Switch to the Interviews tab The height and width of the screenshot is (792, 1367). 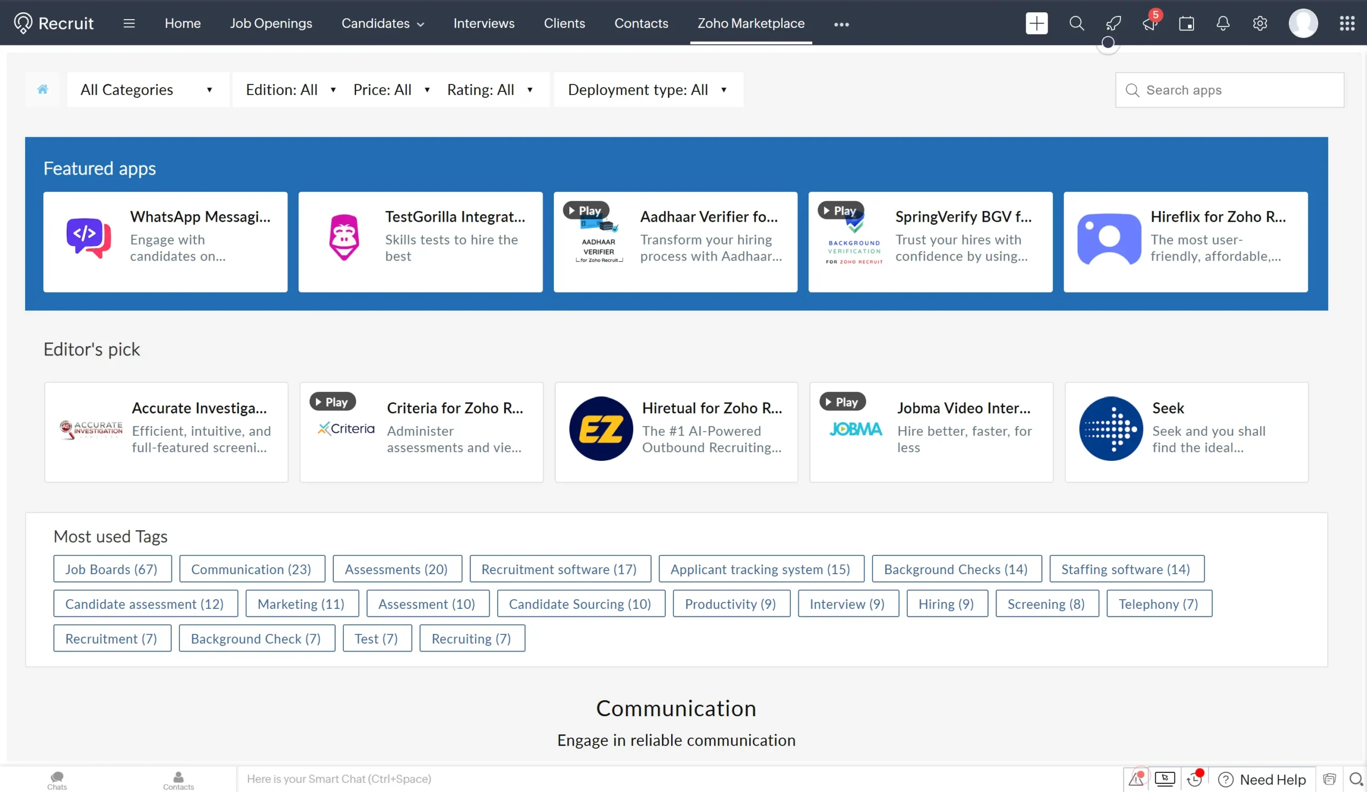pos(483,23)
